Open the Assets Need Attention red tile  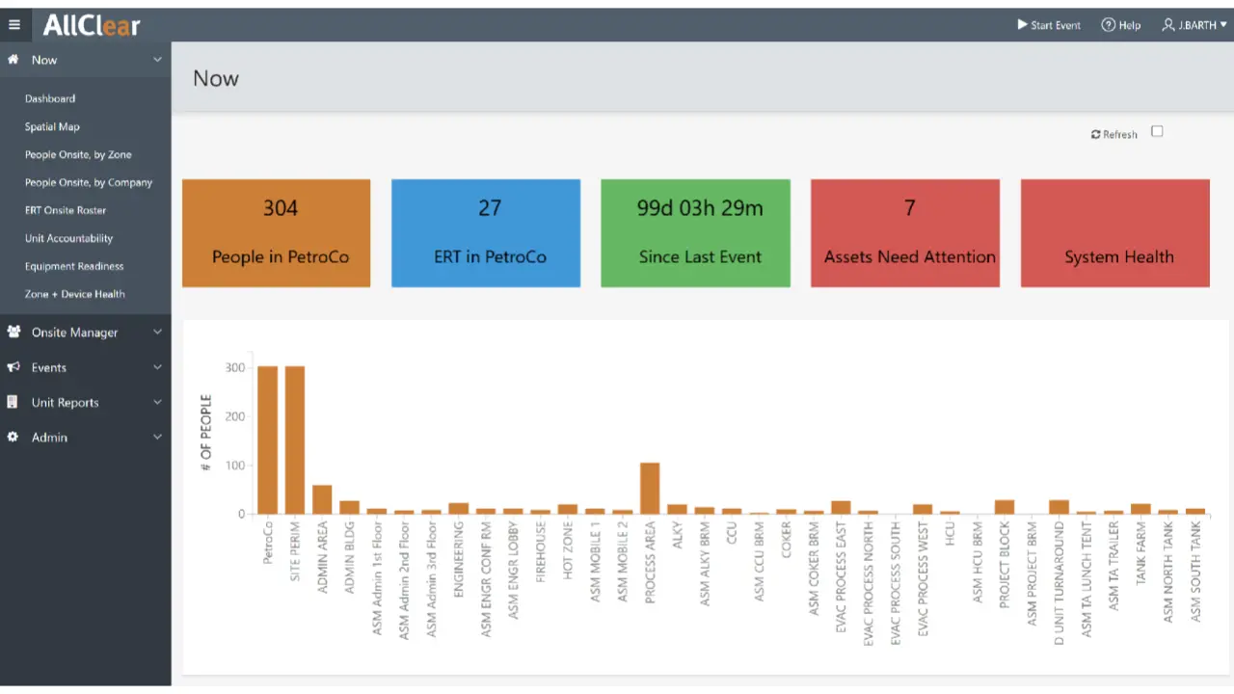(905, 233)
